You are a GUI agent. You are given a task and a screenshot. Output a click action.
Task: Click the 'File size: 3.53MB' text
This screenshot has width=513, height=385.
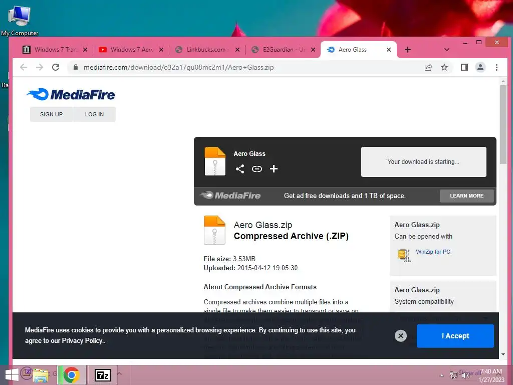pyautogui.click(x=229, y=259)
